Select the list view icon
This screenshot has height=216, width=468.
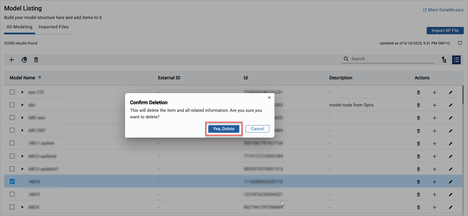tap(456, 60)
